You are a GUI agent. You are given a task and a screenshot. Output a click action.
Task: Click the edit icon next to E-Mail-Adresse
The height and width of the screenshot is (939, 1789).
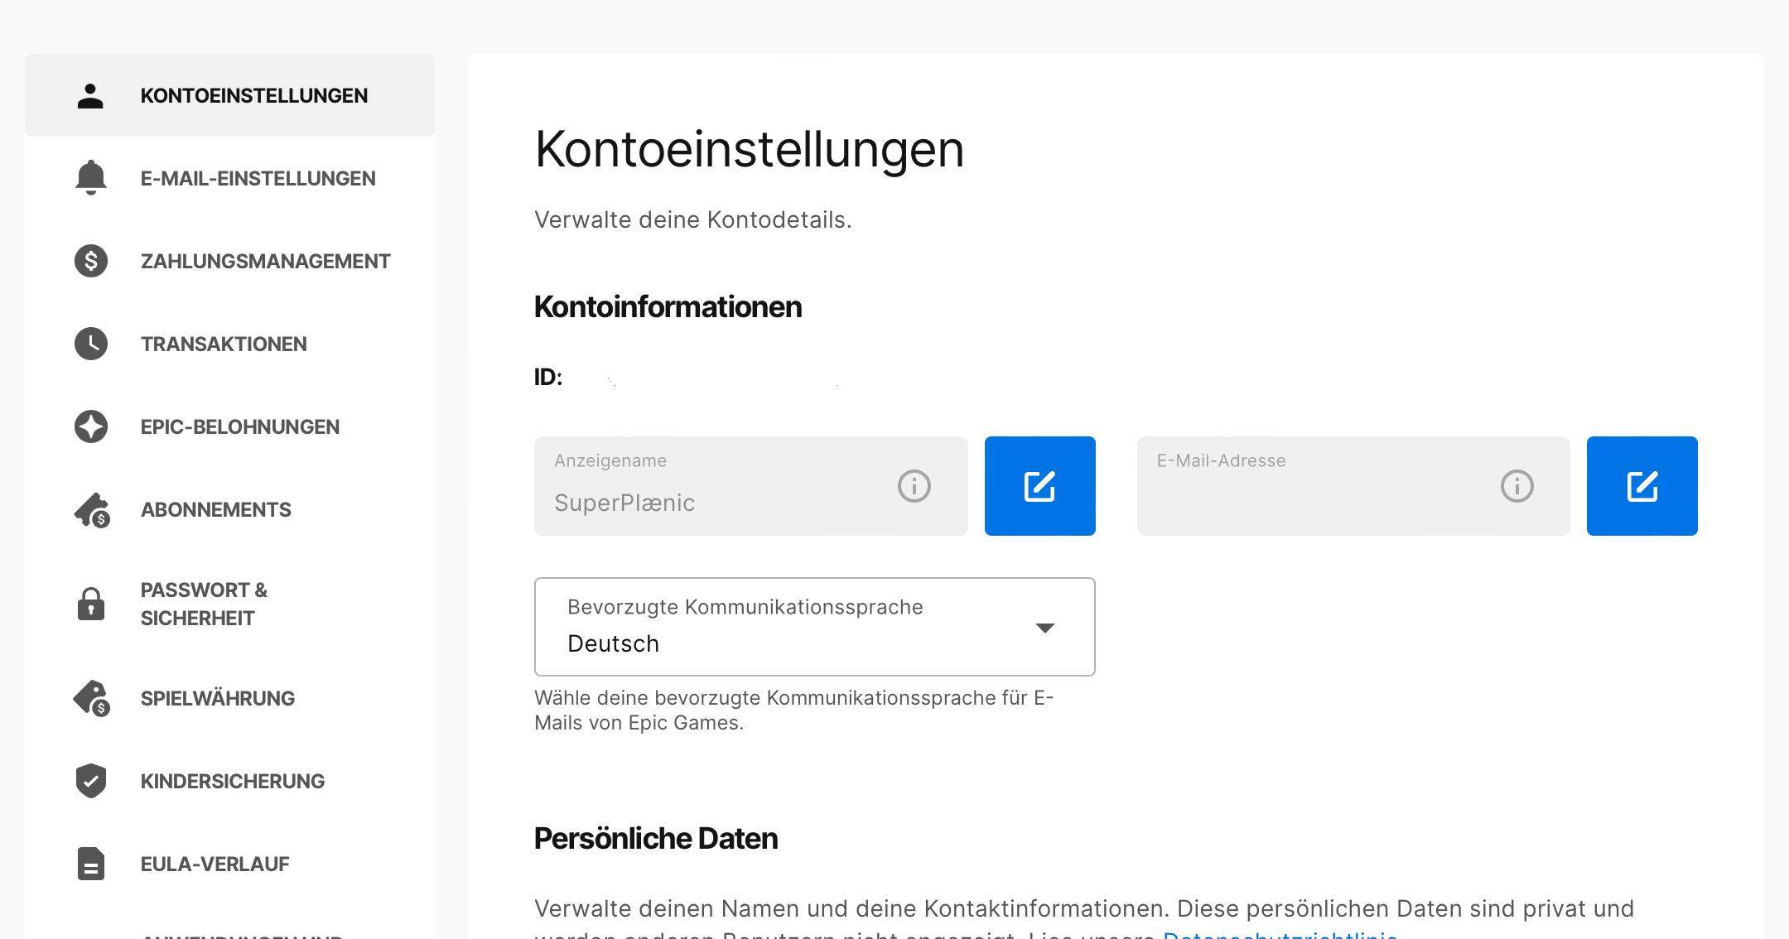point(1642,486)
